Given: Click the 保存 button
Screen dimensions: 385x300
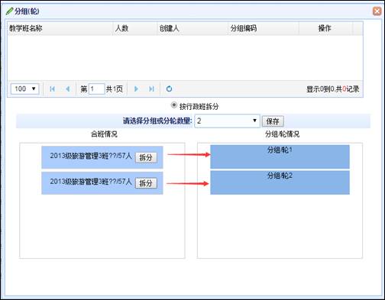Looking at the screenshot, I should [x=273, y=121].
